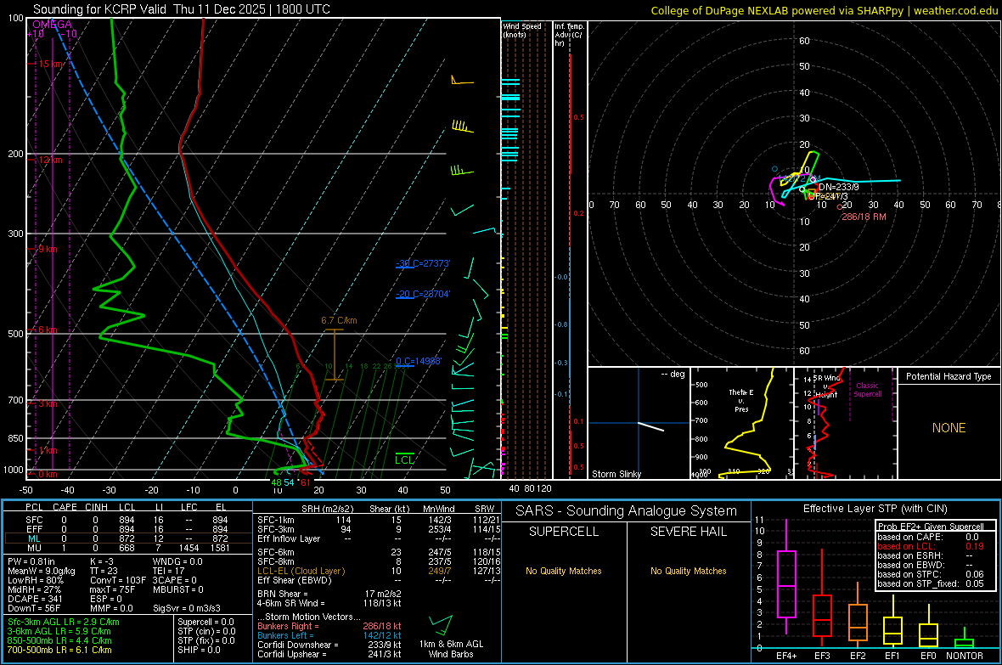The height and width of the screenshot is (665, 1002).
Task: Click the 700-500mb LR lapse rate
Action: click(59, 650)
